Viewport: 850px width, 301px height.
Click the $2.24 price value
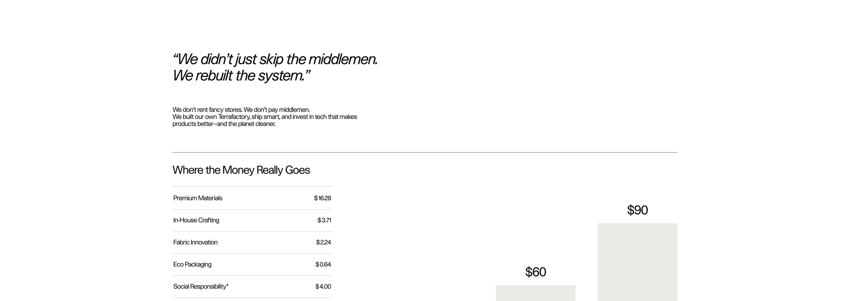[323, 242]
